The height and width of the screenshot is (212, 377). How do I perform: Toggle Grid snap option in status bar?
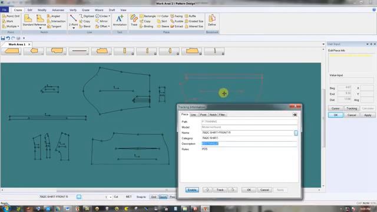tap(153, 197)
